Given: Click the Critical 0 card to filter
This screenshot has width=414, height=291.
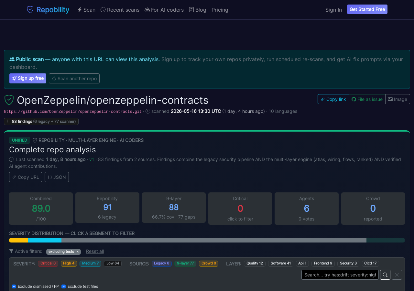Looking at the screenshot, I should (x=240, y=209).
